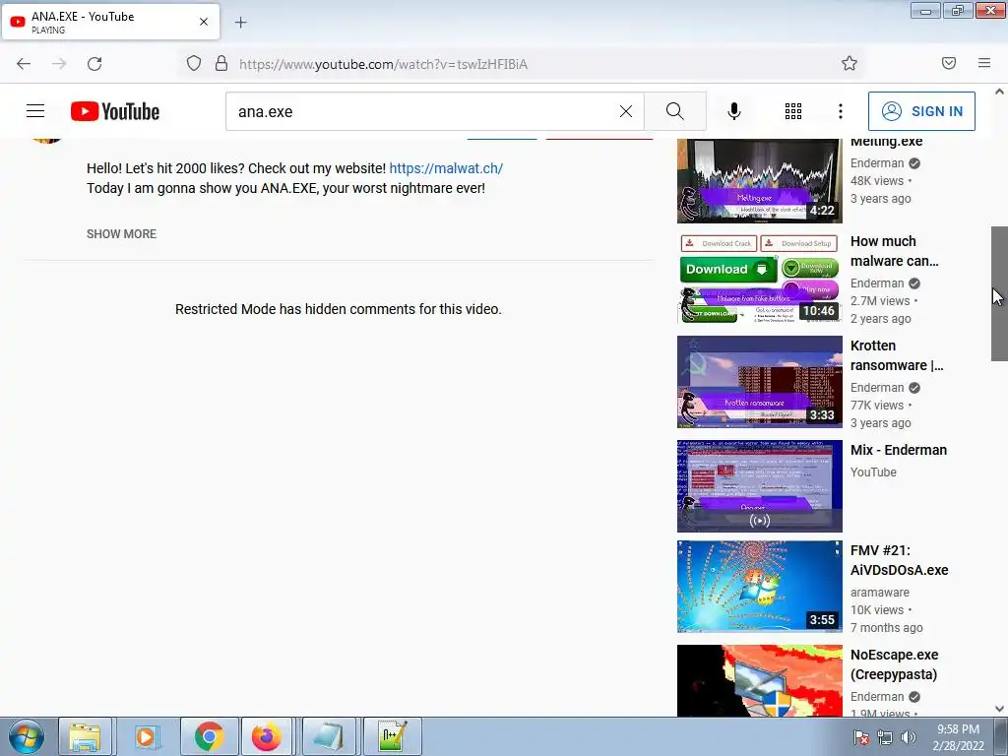Launch Windows Media Player from taskbar
This screenshot has height=756, width=1008.
click(x=146, y=736)
